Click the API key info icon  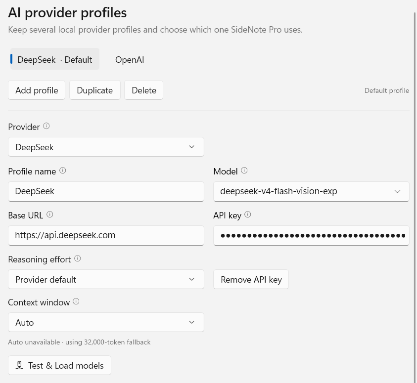click(x=248, y=214)
